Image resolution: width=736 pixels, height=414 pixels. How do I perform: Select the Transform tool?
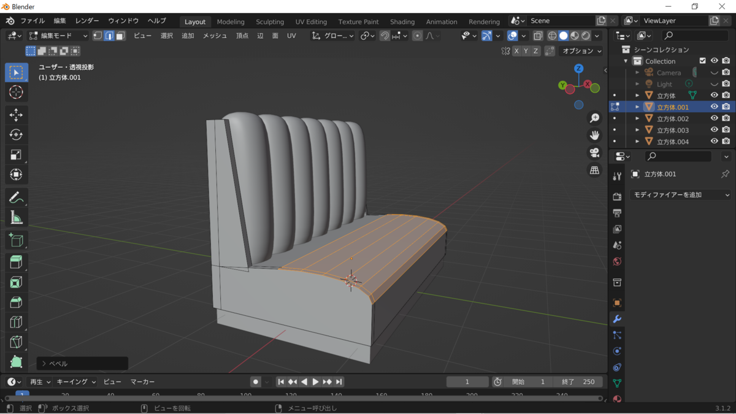pyautogui.click(x=17, y=175)
